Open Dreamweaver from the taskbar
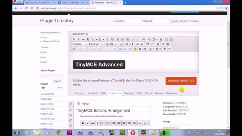 (x=122, y=133)
